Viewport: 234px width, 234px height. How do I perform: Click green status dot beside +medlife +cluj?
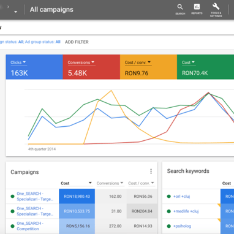(168, 211)
